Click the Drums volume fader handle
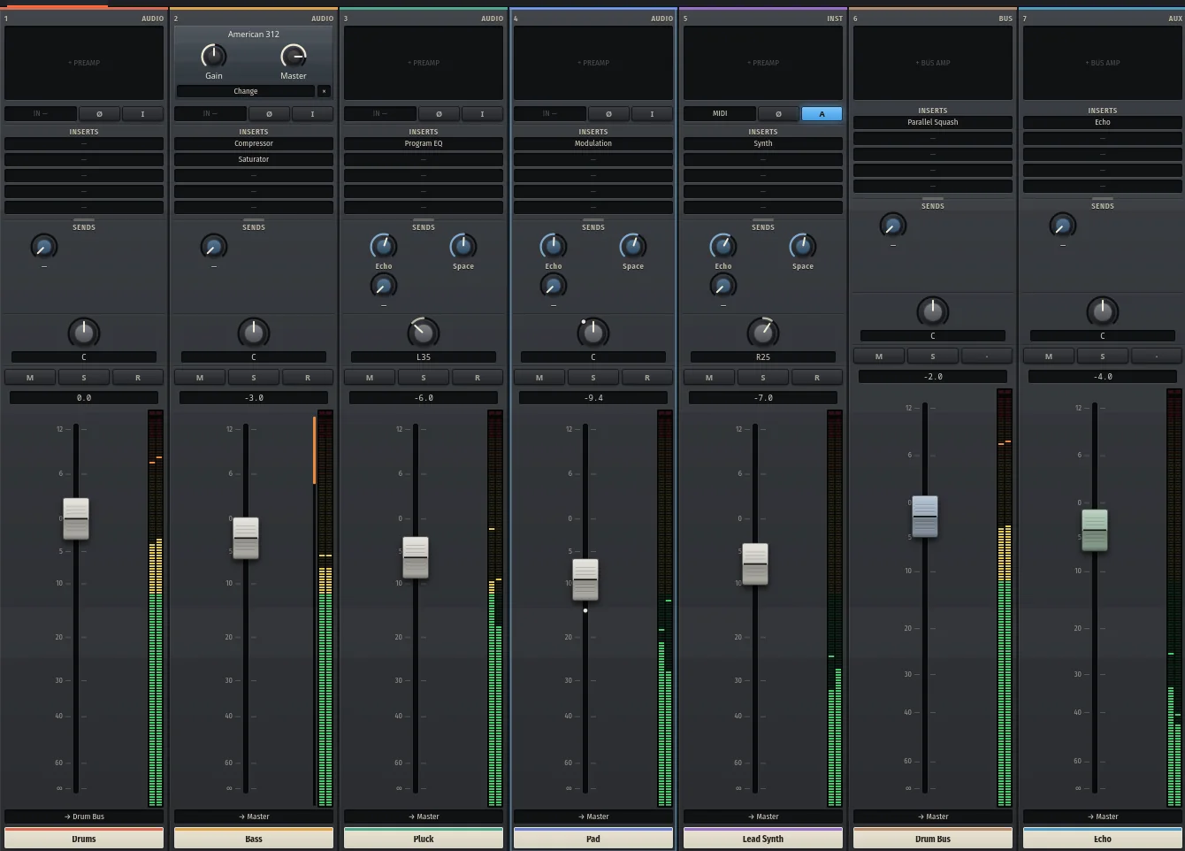 pos(76,518)
